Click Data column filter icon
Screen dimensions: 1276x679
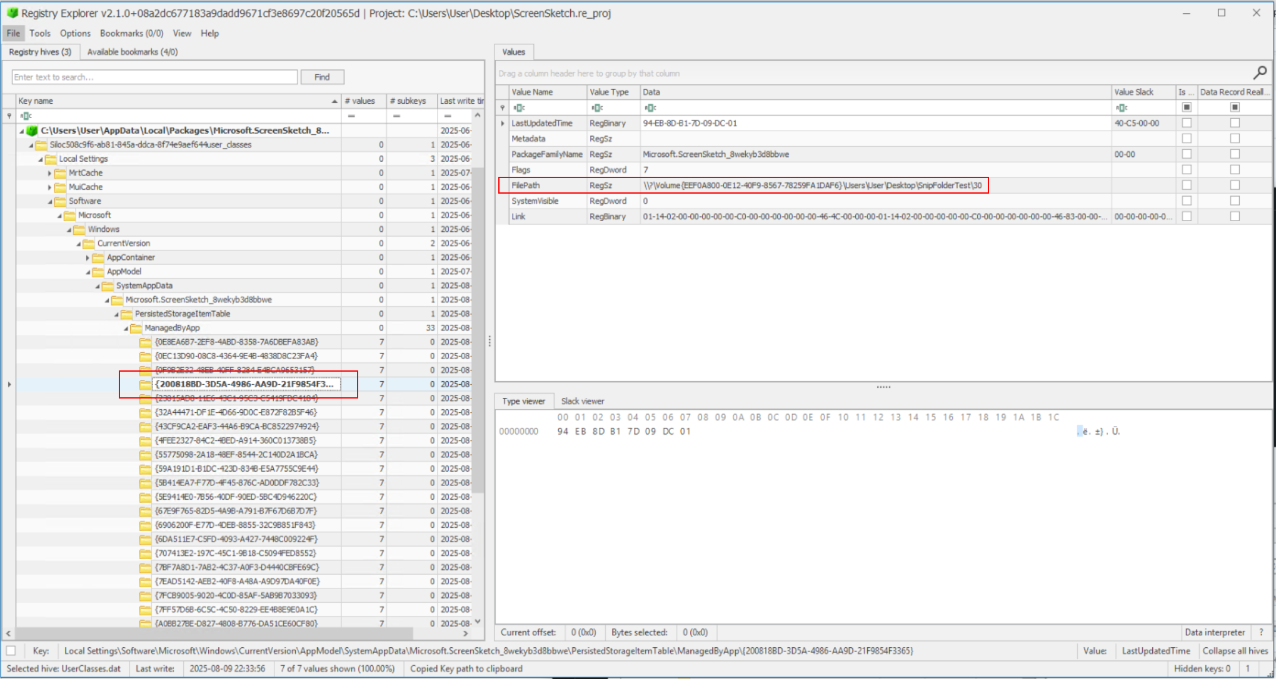coord(650,108)
